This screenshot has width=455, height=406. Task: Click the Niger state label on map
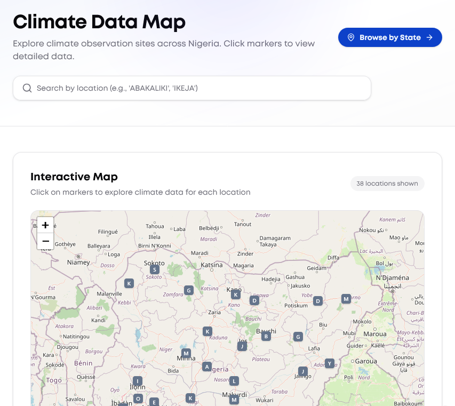pyautogui.click(x=166, y=349)
